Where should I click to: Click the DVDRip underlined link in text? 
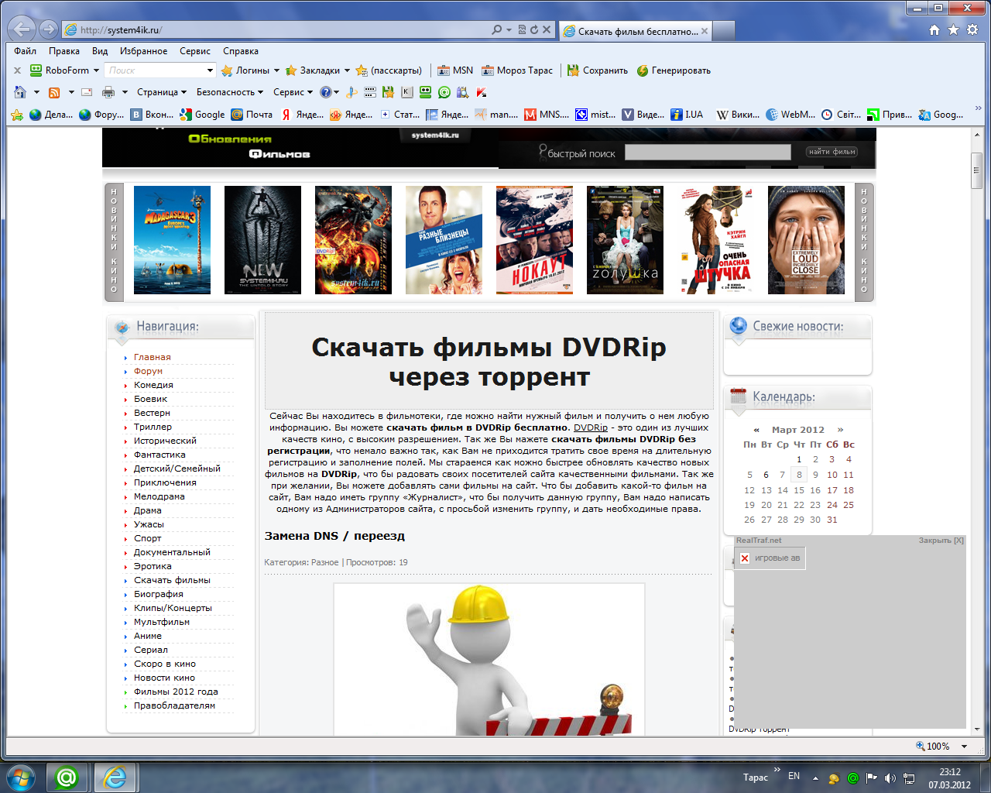coord(591,427)
